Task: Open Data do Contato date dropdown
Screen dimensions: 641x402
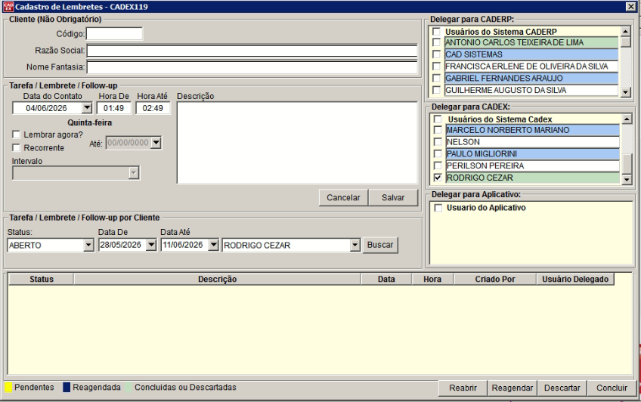Action: click(87, 108)
